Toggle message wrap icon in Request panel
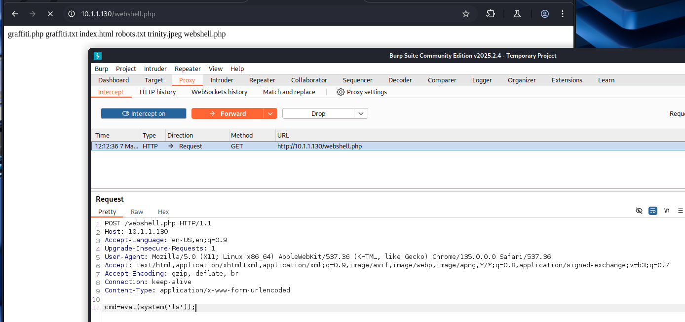The width and height of the screenshot is (685, 322). [x=653, y=211]
